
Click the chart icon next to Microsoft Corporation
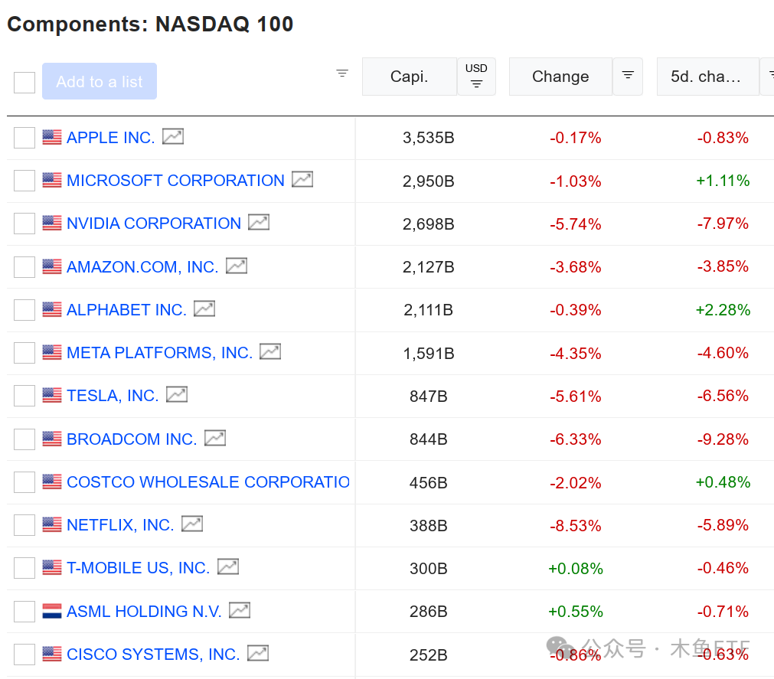click(302, 180)
